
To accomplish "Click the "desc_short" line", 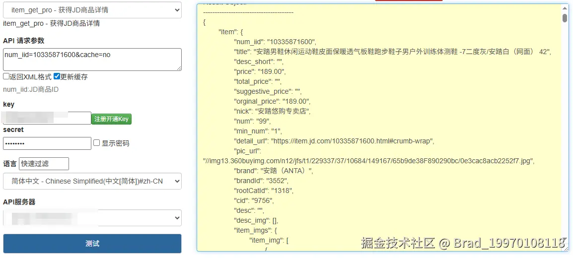I will coord(259,62).
